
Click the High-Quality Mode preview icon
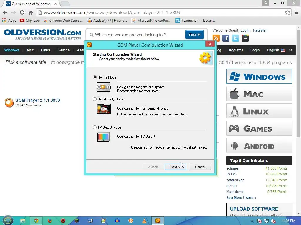pyautogui.click(x=104, y=109)
